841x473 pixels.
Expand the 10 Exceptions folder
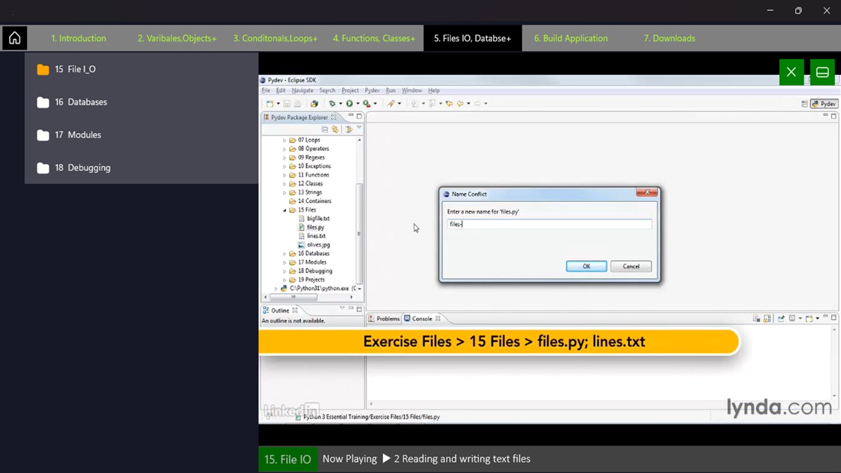click(x=285, y=166)
